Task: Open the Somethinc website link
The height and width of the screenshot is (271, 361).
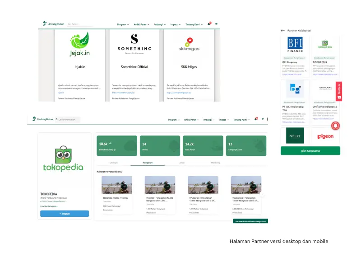Action: point(123,93)
